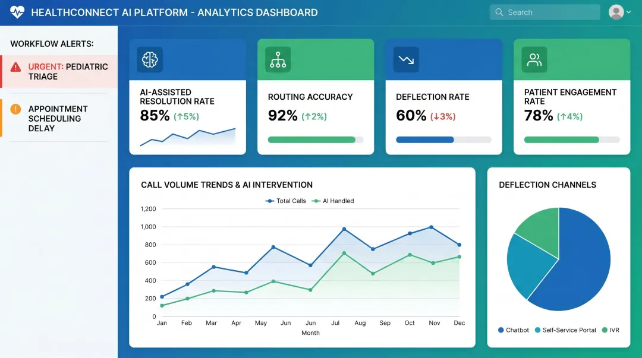Click the Call Volume Trends chart title
Screen dimensions: 642x358
(227, 185)
